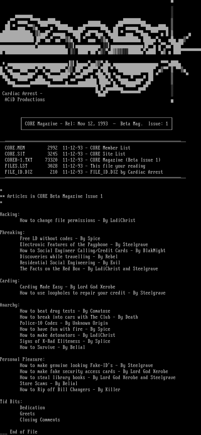Select the CORE.SIT file entry
The width and height of the screenshot is (201, 435).
(65, 154)
